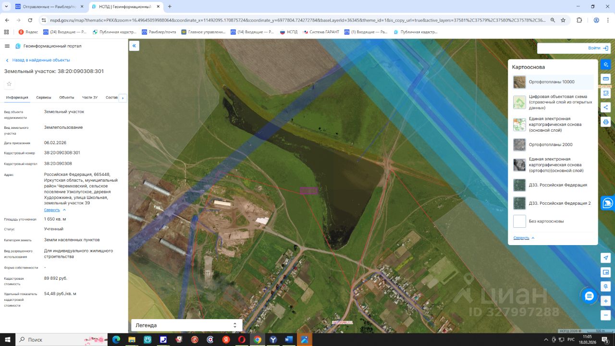The height and width of the screenshot is (346, 615).
Task: Switch to the Сервисы tab
Action: point(44,98)
